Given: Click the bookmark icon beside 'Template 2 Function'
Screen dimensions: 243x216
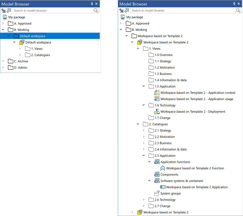Looking at the screenshot, I should (x=162, y=168).
